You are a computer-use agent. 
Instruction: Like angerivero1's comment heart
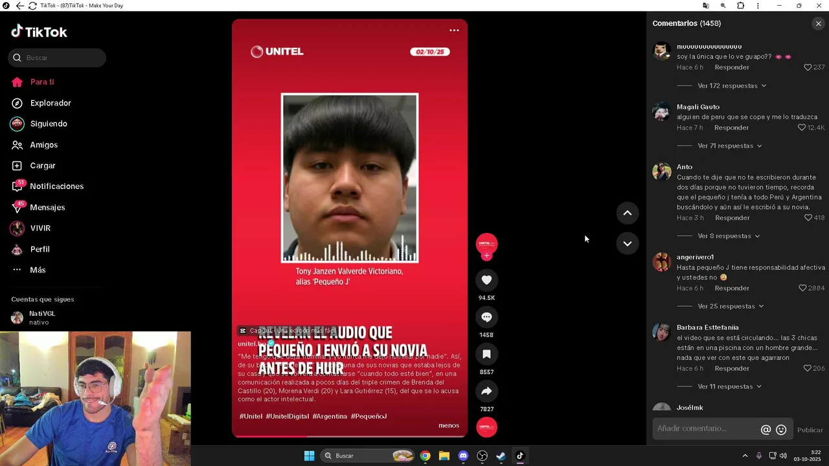802,288
